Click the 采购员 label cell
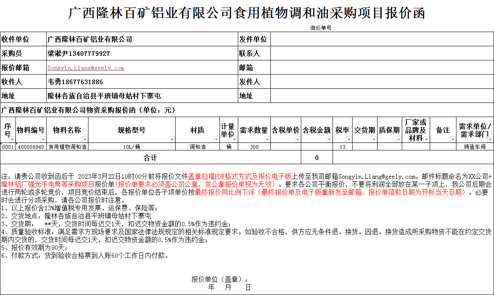 [x=23, y=53]
